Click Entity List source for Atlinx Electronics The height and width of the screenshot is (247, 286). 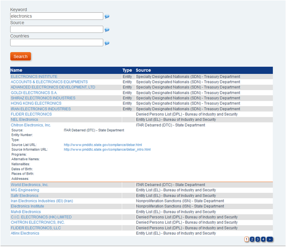click(x=176, y=233)
